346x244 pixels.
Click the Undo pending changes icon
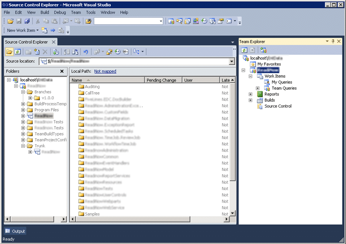coord(86,52)
